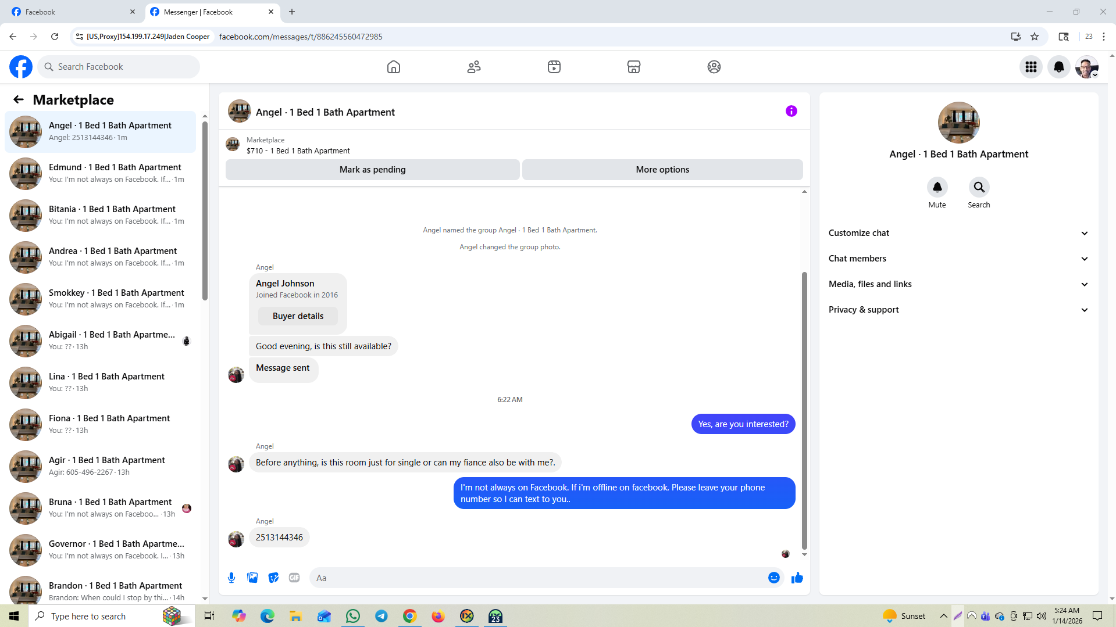Open Smokkey · 1 Bed 1 Bath chat
Viewport: 1116px width, 627px height.
coord(100,299)
